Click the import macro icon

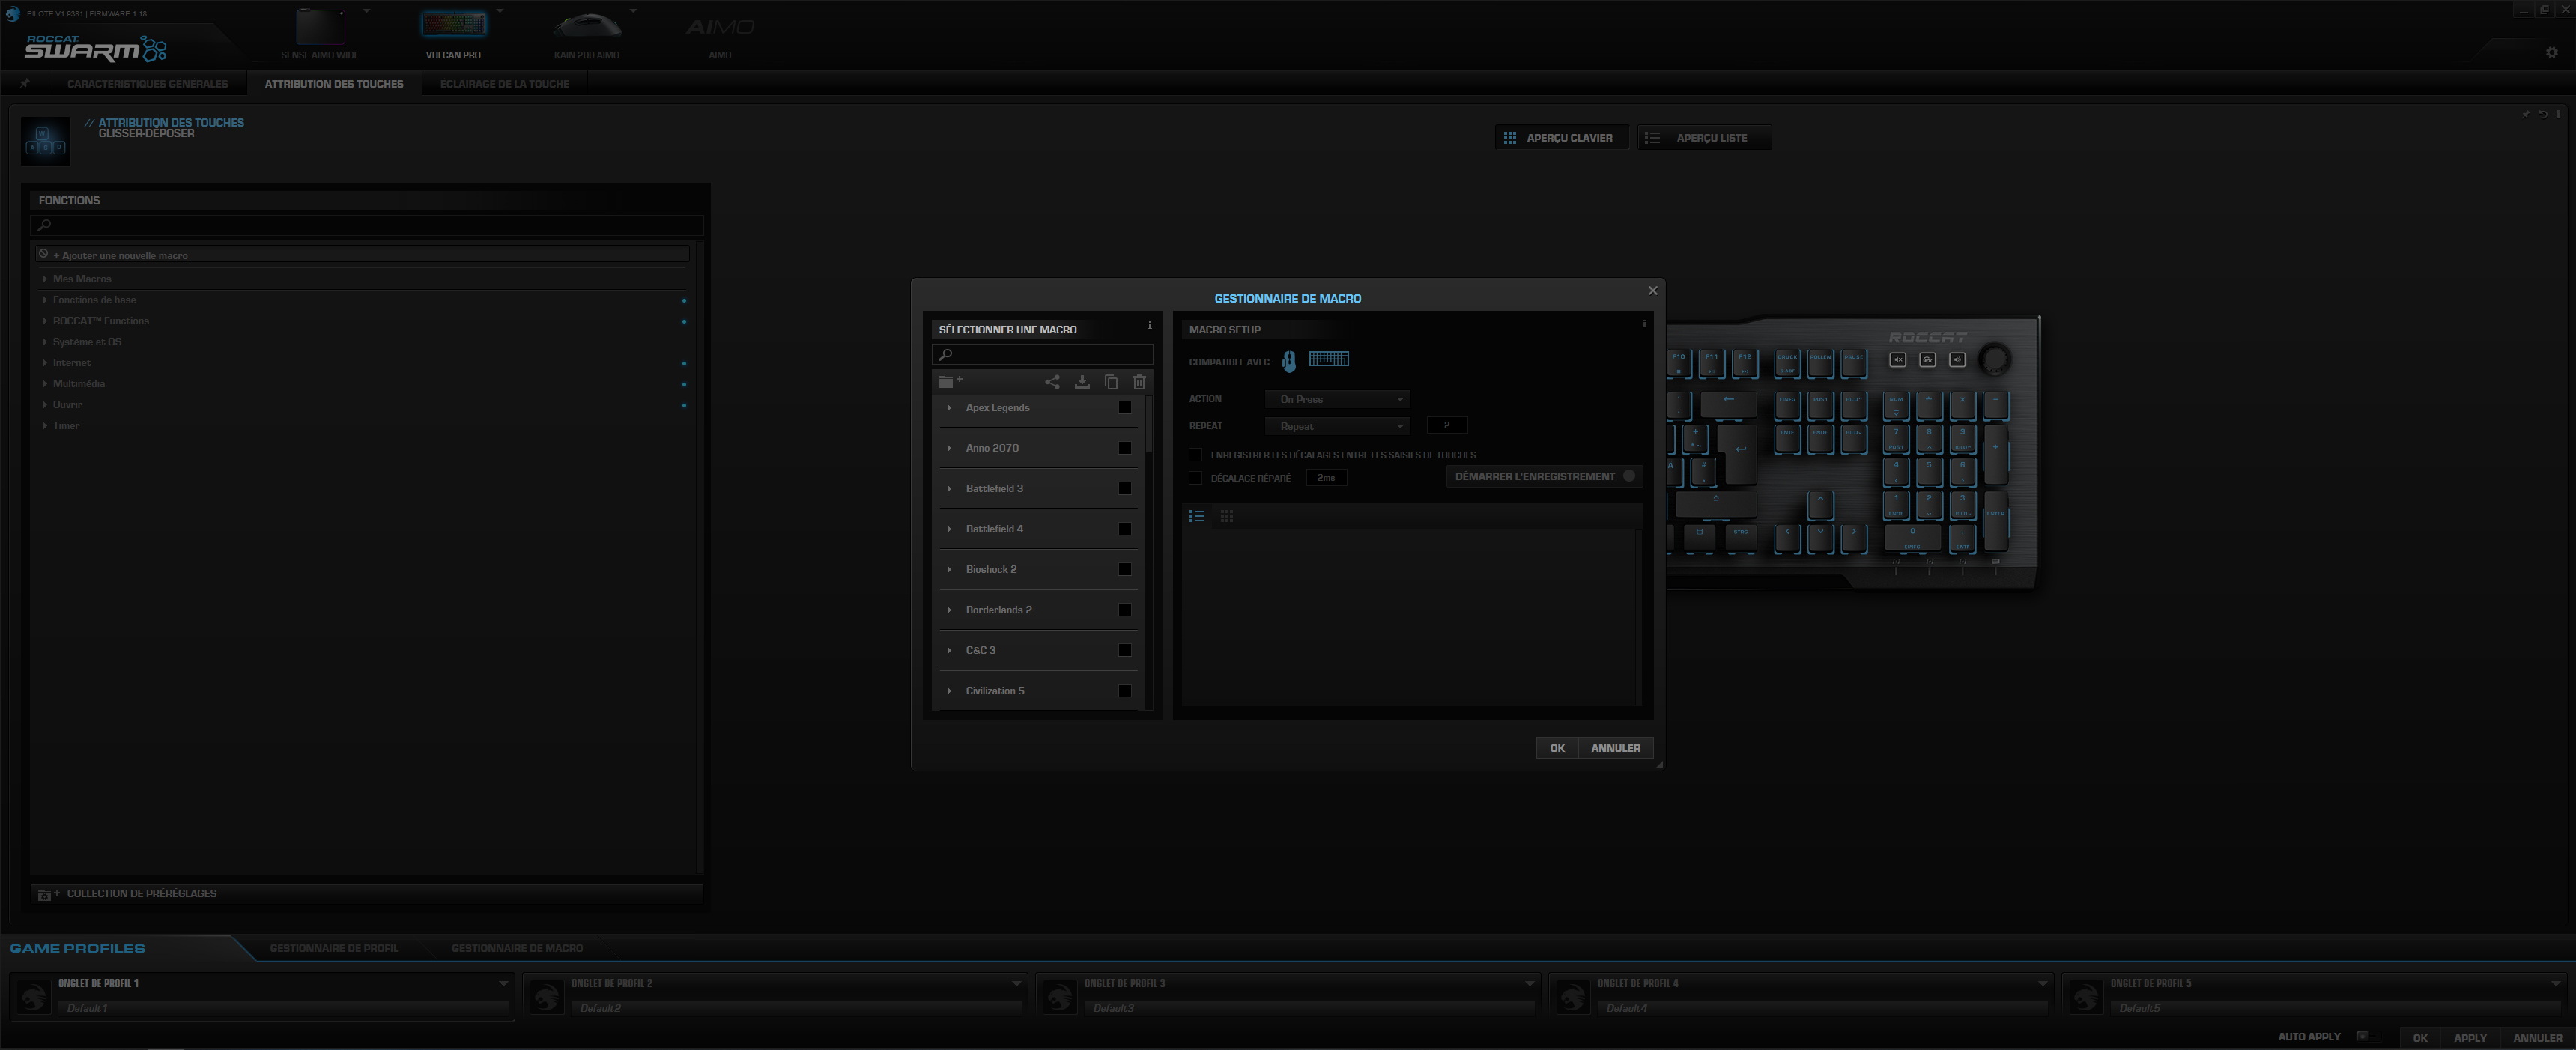click(x=1081, y=382)
